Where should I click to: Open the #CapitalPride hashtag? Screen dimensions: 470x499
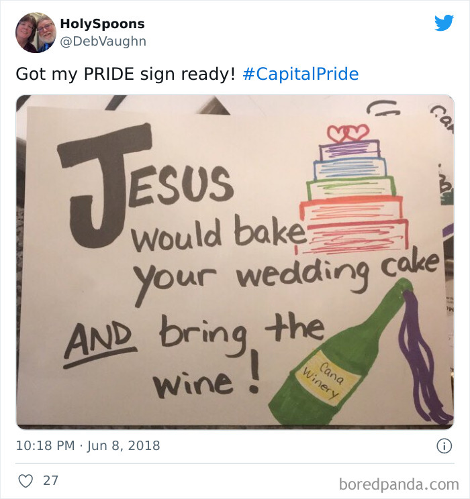pos(301,74)
